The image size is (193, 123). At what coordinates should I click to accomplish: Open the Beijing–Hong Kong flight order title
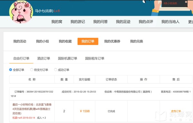32,109
